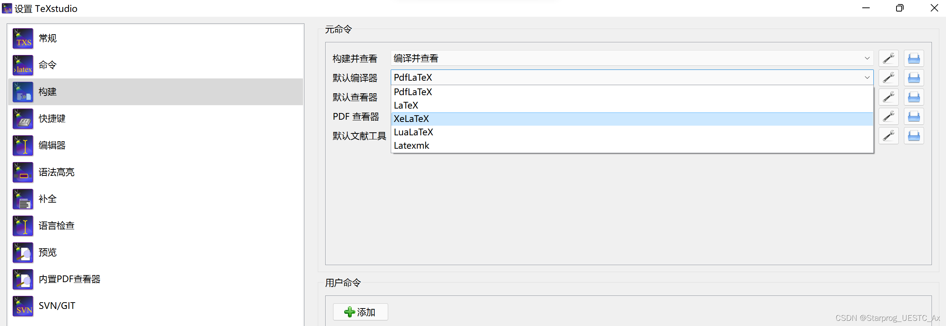
Task: Click the TeXstudio title bar app icon
Action: 7,8
